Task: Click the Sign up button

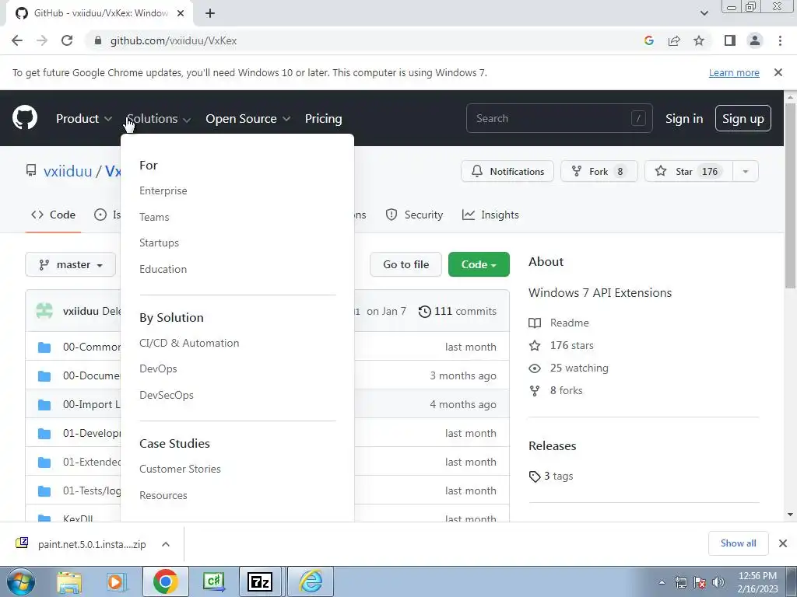Action: [743, 118]
